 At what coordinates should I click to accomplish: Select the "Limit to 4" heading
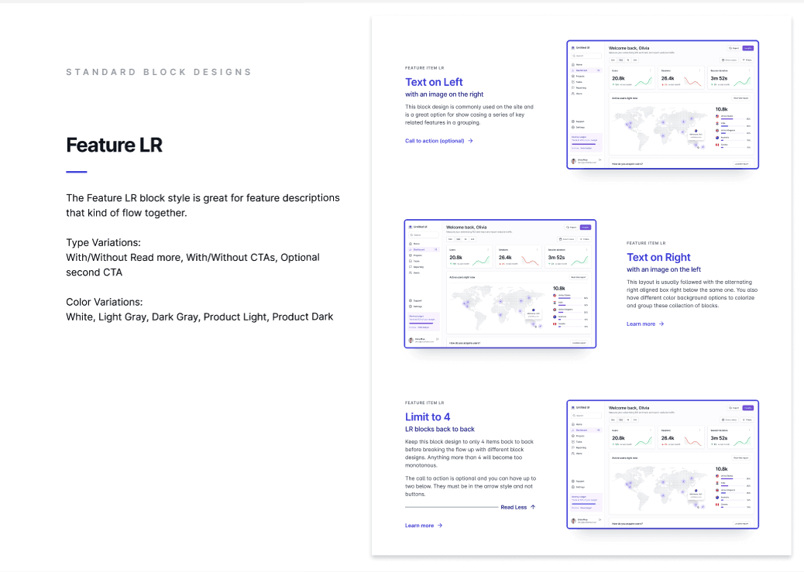pos(428,416)
